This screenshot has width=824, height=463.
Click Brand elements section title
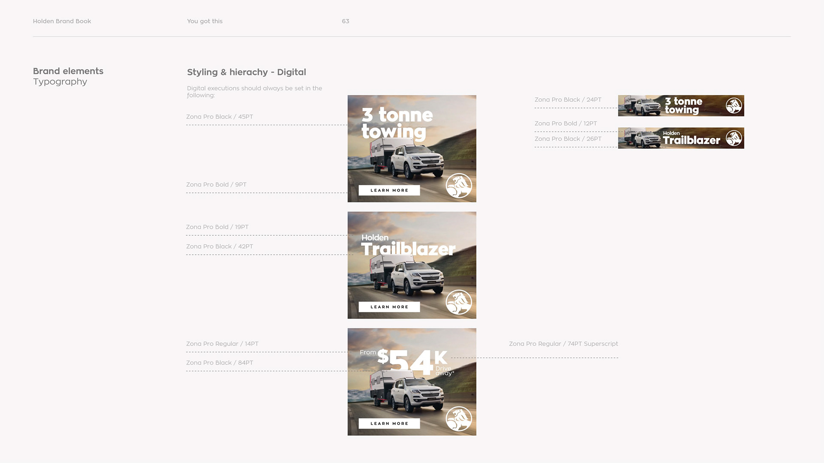68,71
